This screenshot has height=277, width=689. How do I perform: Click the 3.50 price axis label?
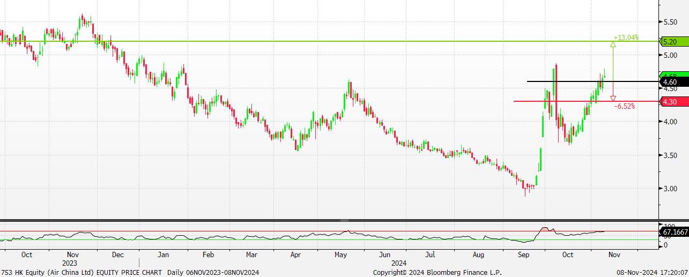point(671,155)
